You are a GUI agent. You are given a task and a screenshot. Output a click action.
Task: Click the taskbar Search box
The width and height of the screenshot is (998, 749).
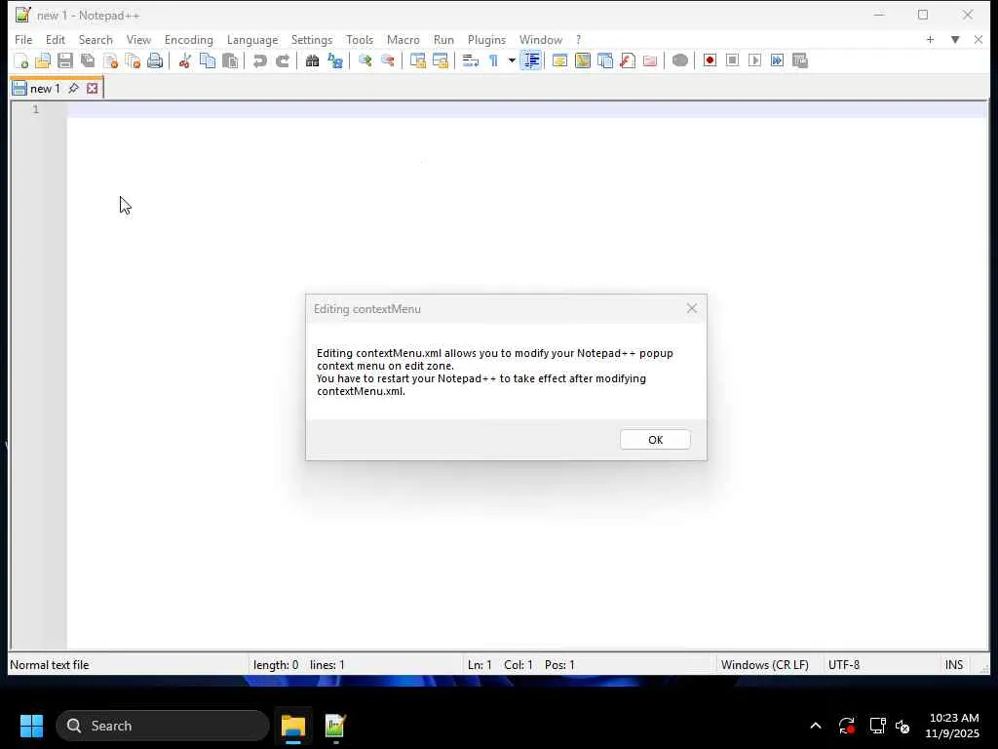(x=163, y=726)
